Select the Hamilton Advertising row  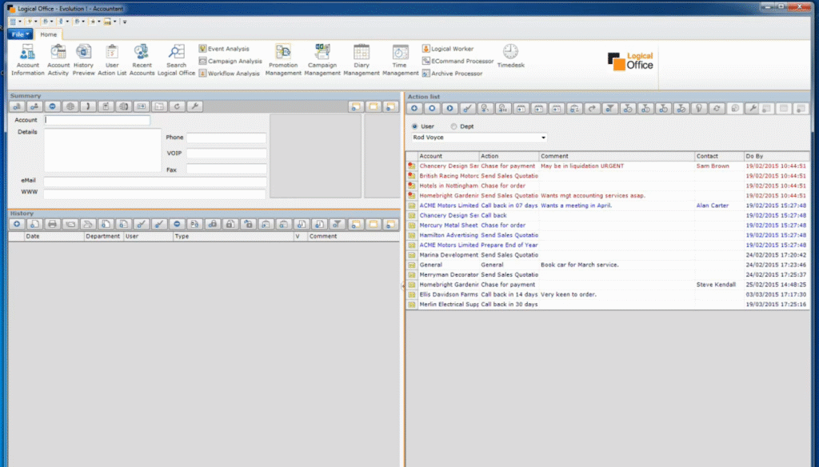608,236
